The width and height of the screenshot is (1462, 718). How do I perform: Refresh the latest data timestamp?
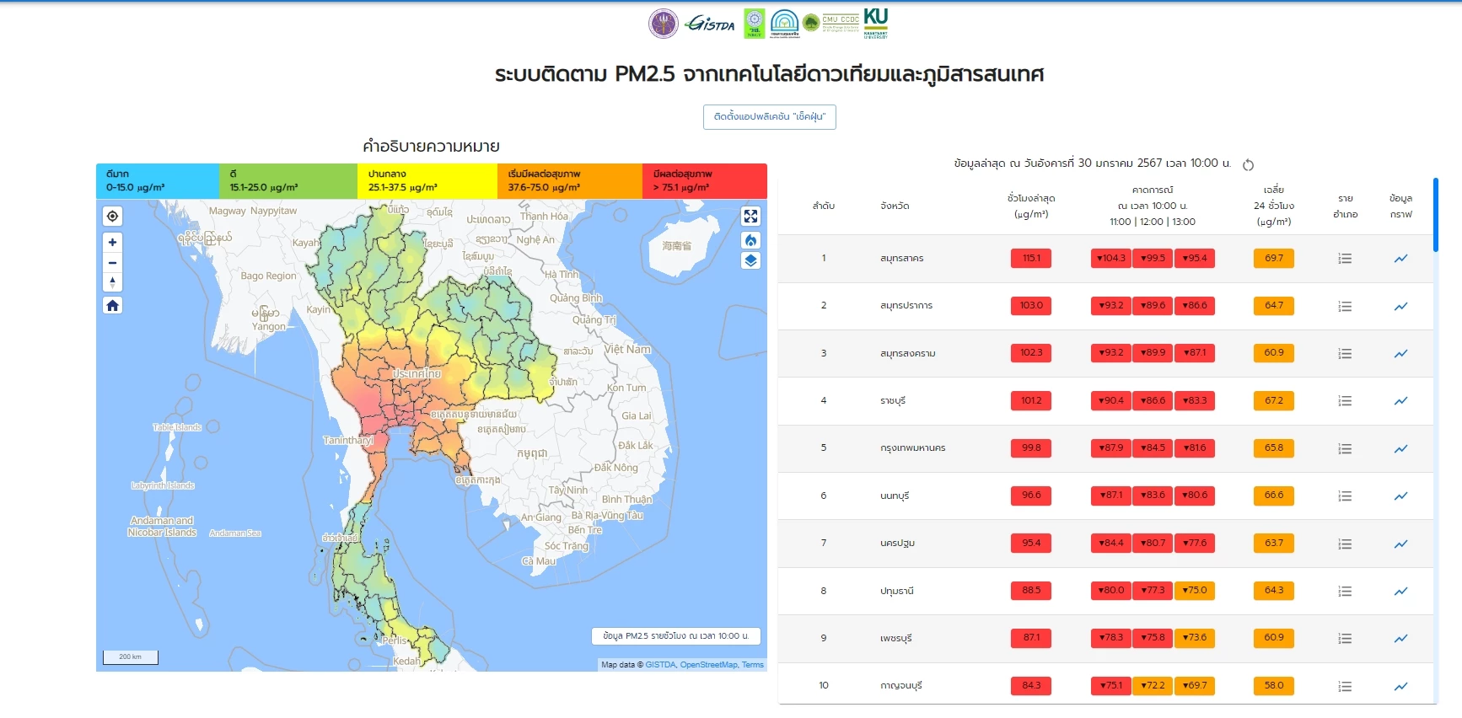tap(1249, 164)
